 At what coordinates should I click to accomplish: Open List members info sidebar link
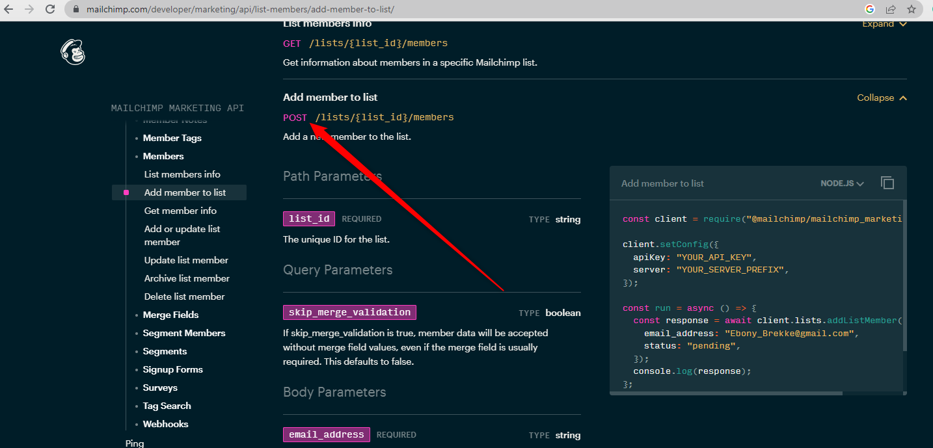click(x=182, y=174)
